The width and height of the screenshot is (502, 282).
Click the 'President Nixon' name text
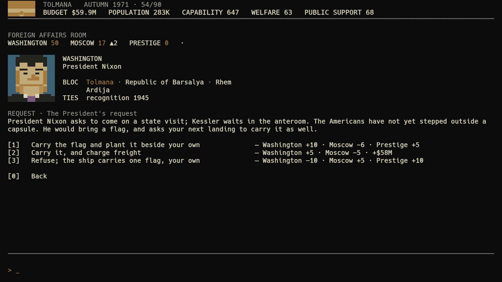(92, 67)
